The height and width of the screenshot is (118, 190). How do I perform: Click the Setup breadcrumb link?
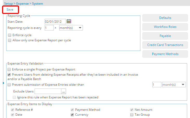[8, 4]
